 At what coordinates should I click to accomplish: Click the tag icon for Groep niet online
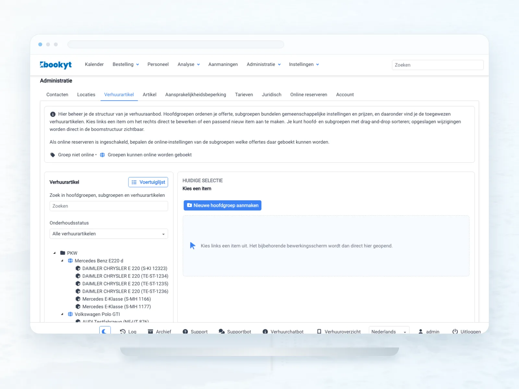[53, 155]
